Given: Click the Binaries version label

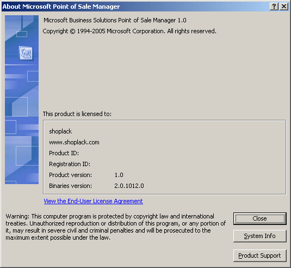Looking at the screenshot, I should click(70, 186).
